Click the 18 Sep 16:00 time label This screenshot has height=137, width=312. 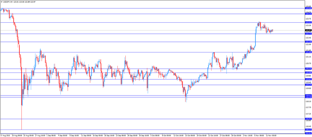pyautogui.click(x=109, y=136)
